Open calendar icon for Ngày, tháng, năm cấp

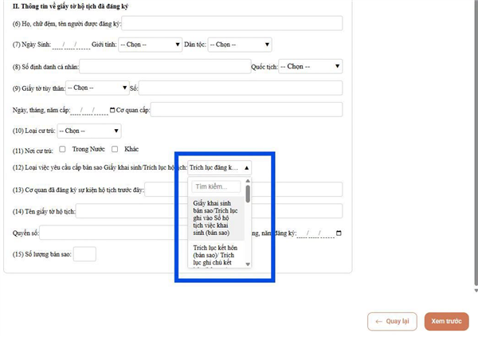112,110
